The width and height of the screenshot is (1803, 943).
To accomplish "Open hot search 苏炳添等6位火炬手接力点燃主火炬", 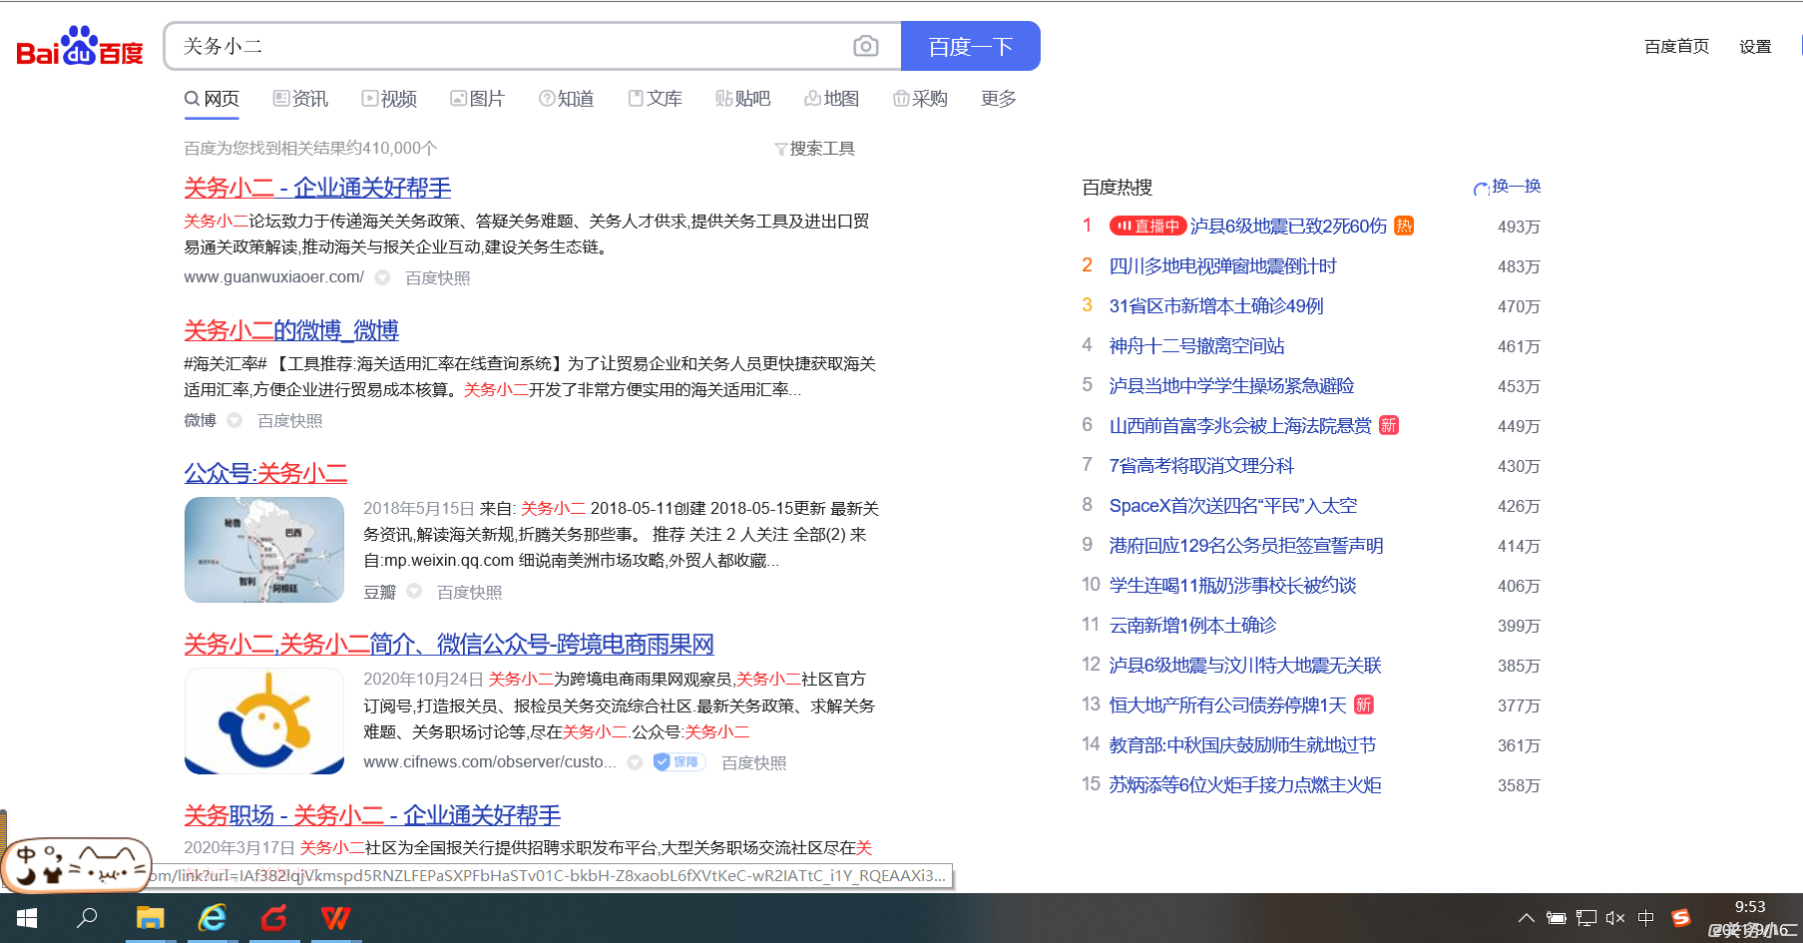I will [x=1245, y=785].
